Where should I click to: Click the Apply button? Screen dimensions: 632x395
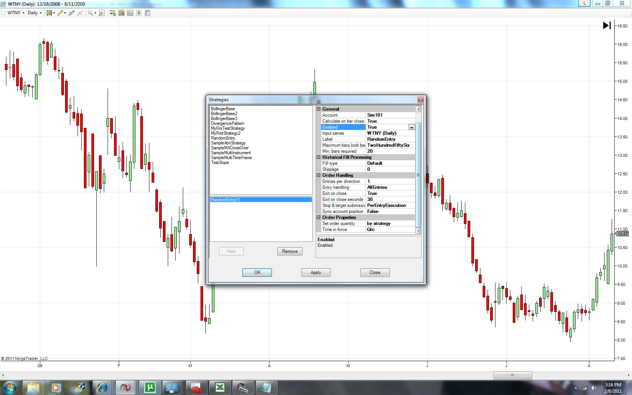(316, 272)
